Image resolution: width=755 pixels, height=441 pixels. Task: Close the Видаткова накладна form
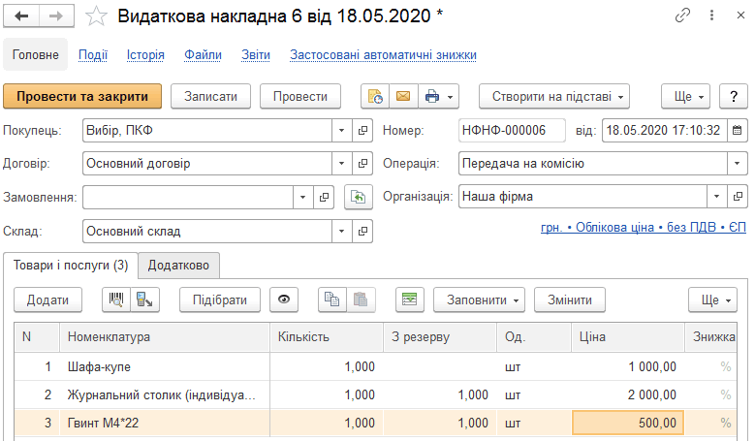pyautogui.click(x=740, y=16)
